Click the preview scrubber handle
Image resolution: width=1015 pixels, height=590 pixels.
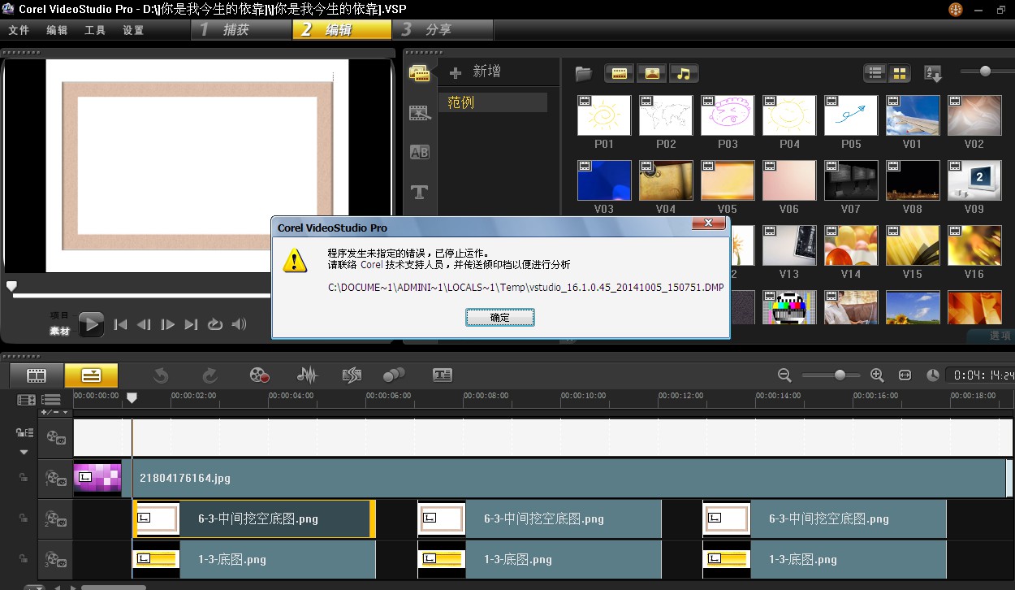[x=11, y=286]
